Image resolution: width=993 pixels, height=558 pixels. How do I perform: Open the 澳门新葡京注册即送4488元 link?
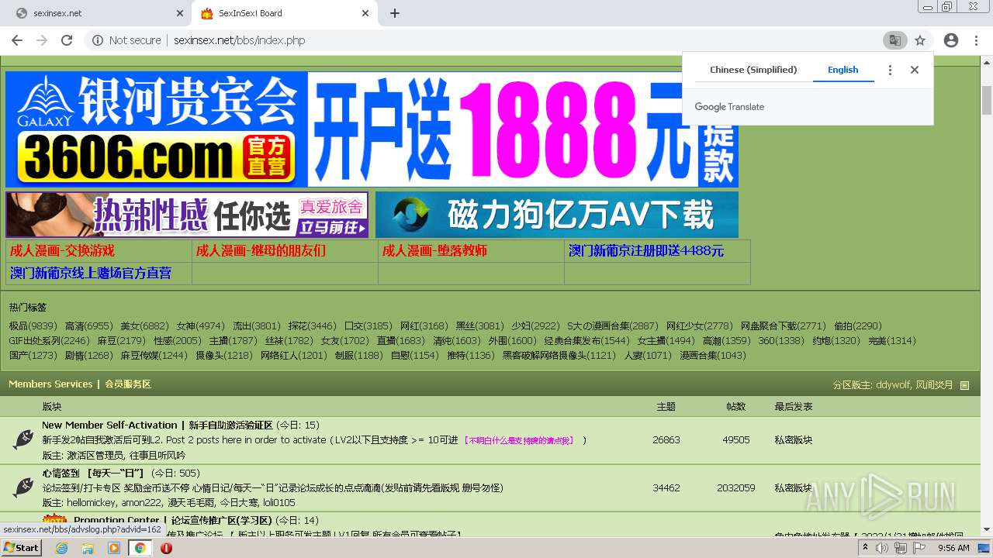[x=645, y=251]
